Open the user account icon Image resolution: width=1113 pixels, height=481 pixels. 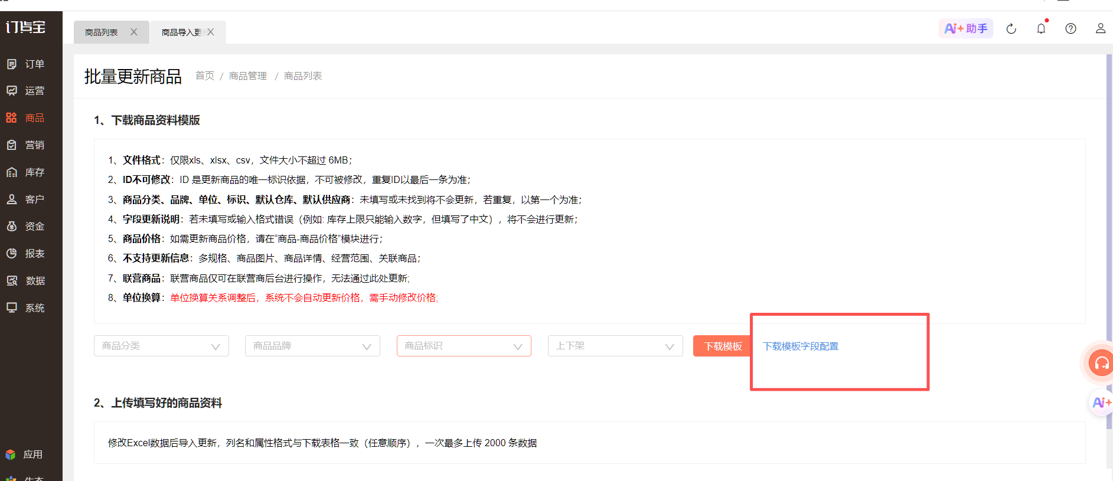[x=1101, y=28]
